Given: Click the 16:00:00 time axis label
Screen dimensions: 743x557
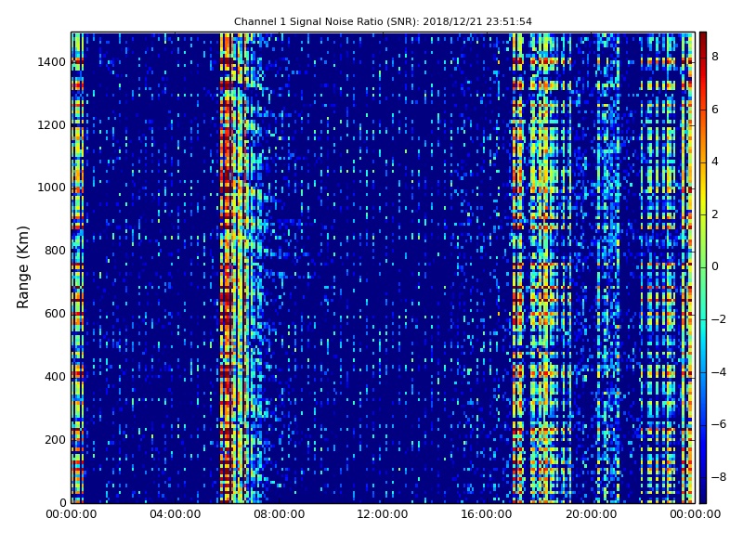Looking at the screenshot, I should (487, 514).
